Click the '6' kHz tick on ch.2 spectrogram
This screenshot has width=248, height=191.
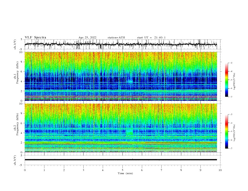(x=22, y=123)
